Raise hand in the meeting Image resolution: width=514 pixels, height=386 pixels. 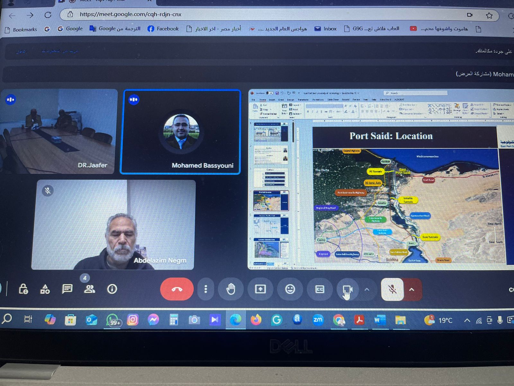pos(231,289)
